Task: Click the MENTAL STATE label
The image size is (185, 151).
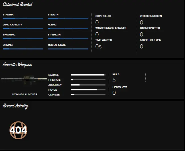Action: click(x=57, y=45)
